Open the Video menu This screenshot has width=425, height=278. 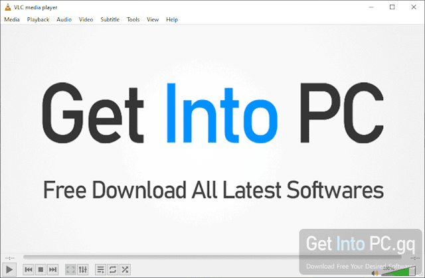86,19
